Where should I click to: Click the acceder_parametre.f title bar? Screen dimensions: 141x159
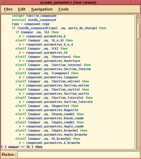click(x=68, y=3)
